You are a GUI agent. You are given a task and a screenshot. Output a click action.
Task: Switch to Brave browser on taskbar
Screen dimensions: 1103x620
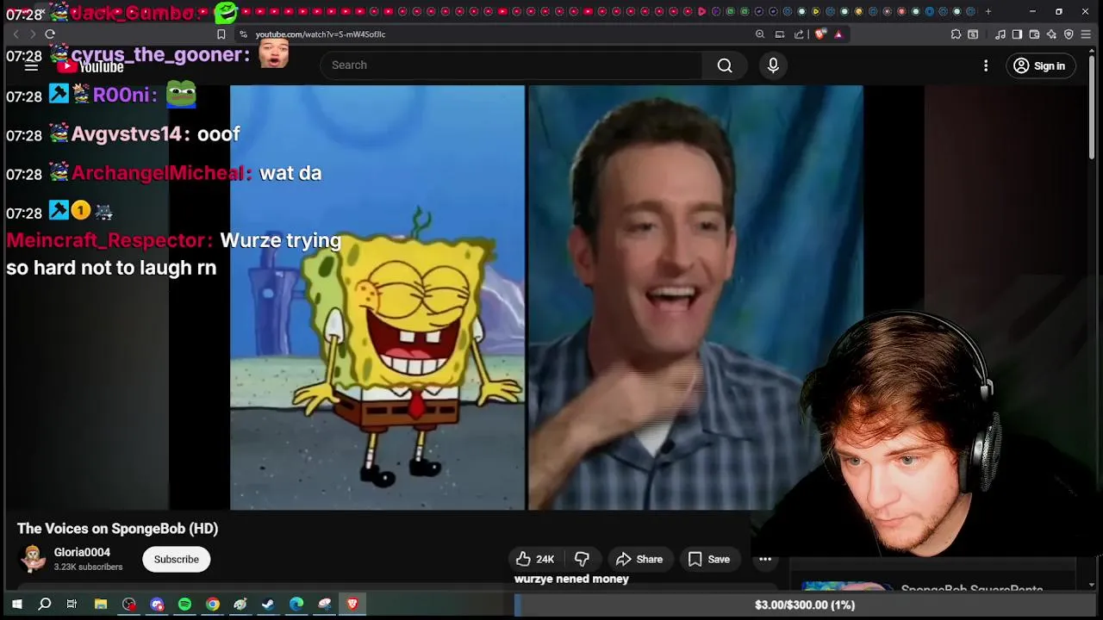click(352, 604)
